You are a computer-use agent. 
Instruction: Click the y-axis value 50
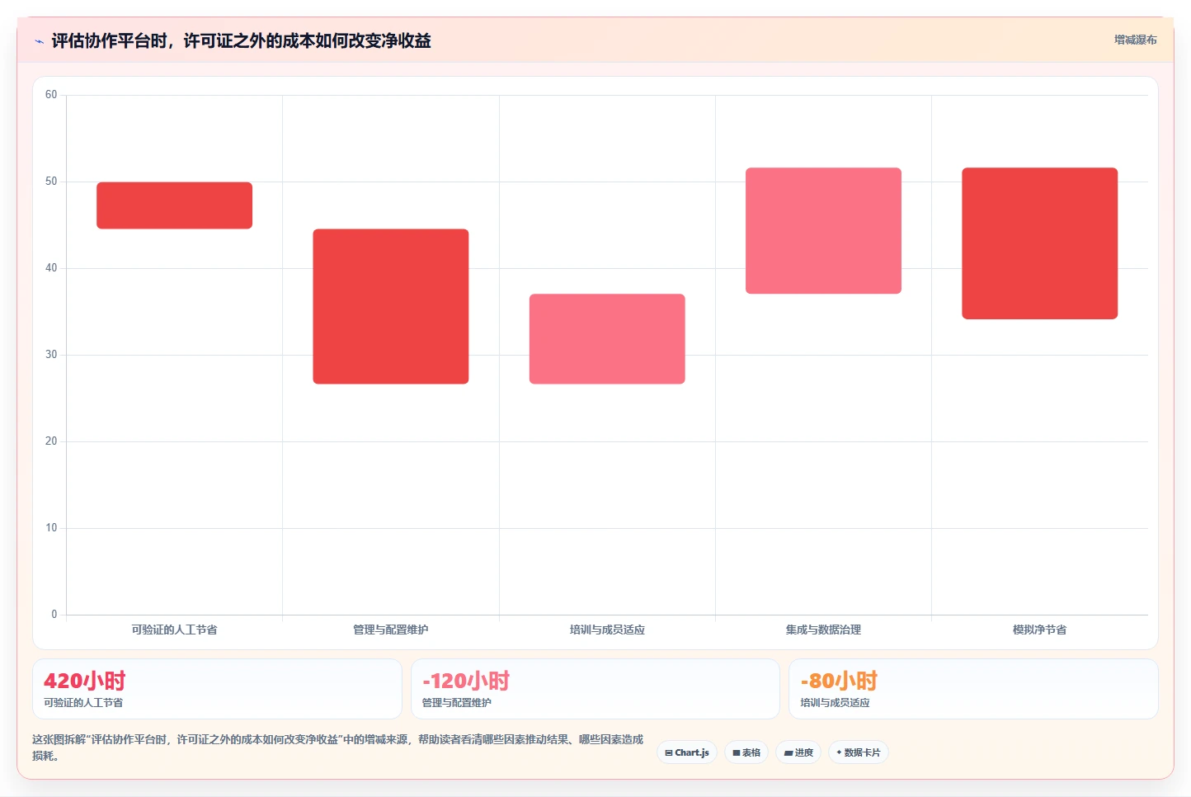tap(51, 182)
